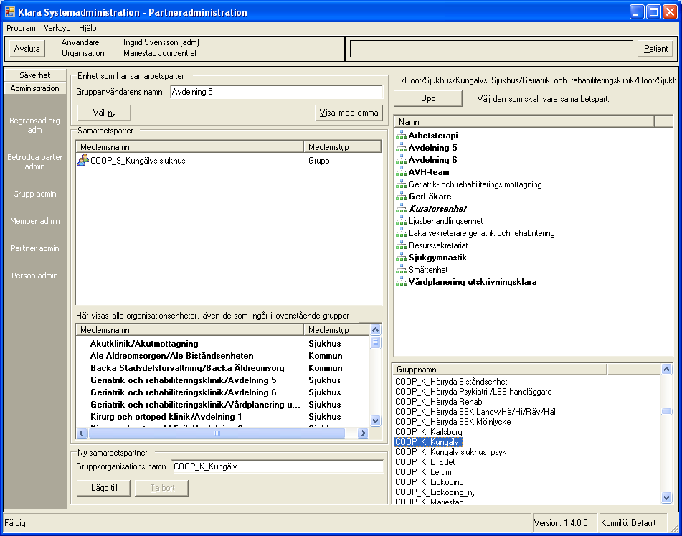This screenshot has width=682, height=536.
Task: Click the up scroll arrow of the organisationsenheter list
Action: [x=375, y=330]
